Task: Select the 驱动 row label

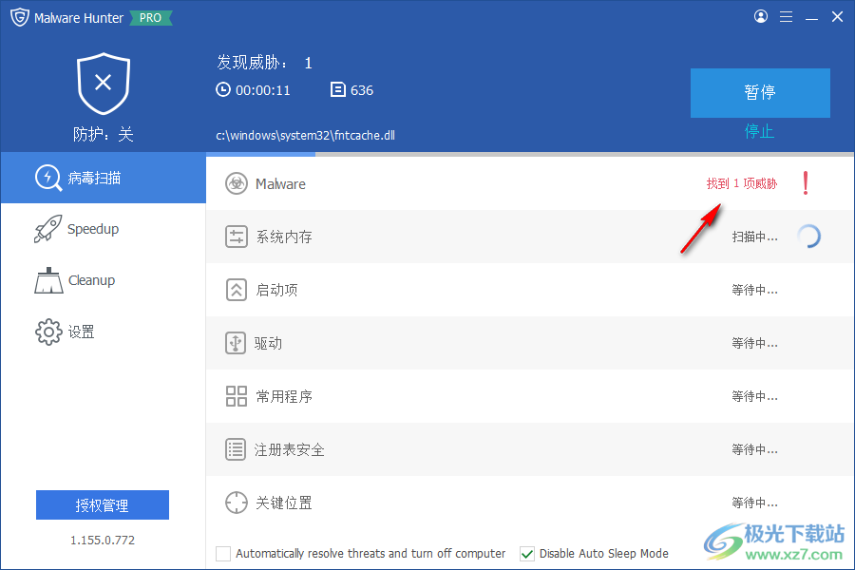Action: coord(268,343)
